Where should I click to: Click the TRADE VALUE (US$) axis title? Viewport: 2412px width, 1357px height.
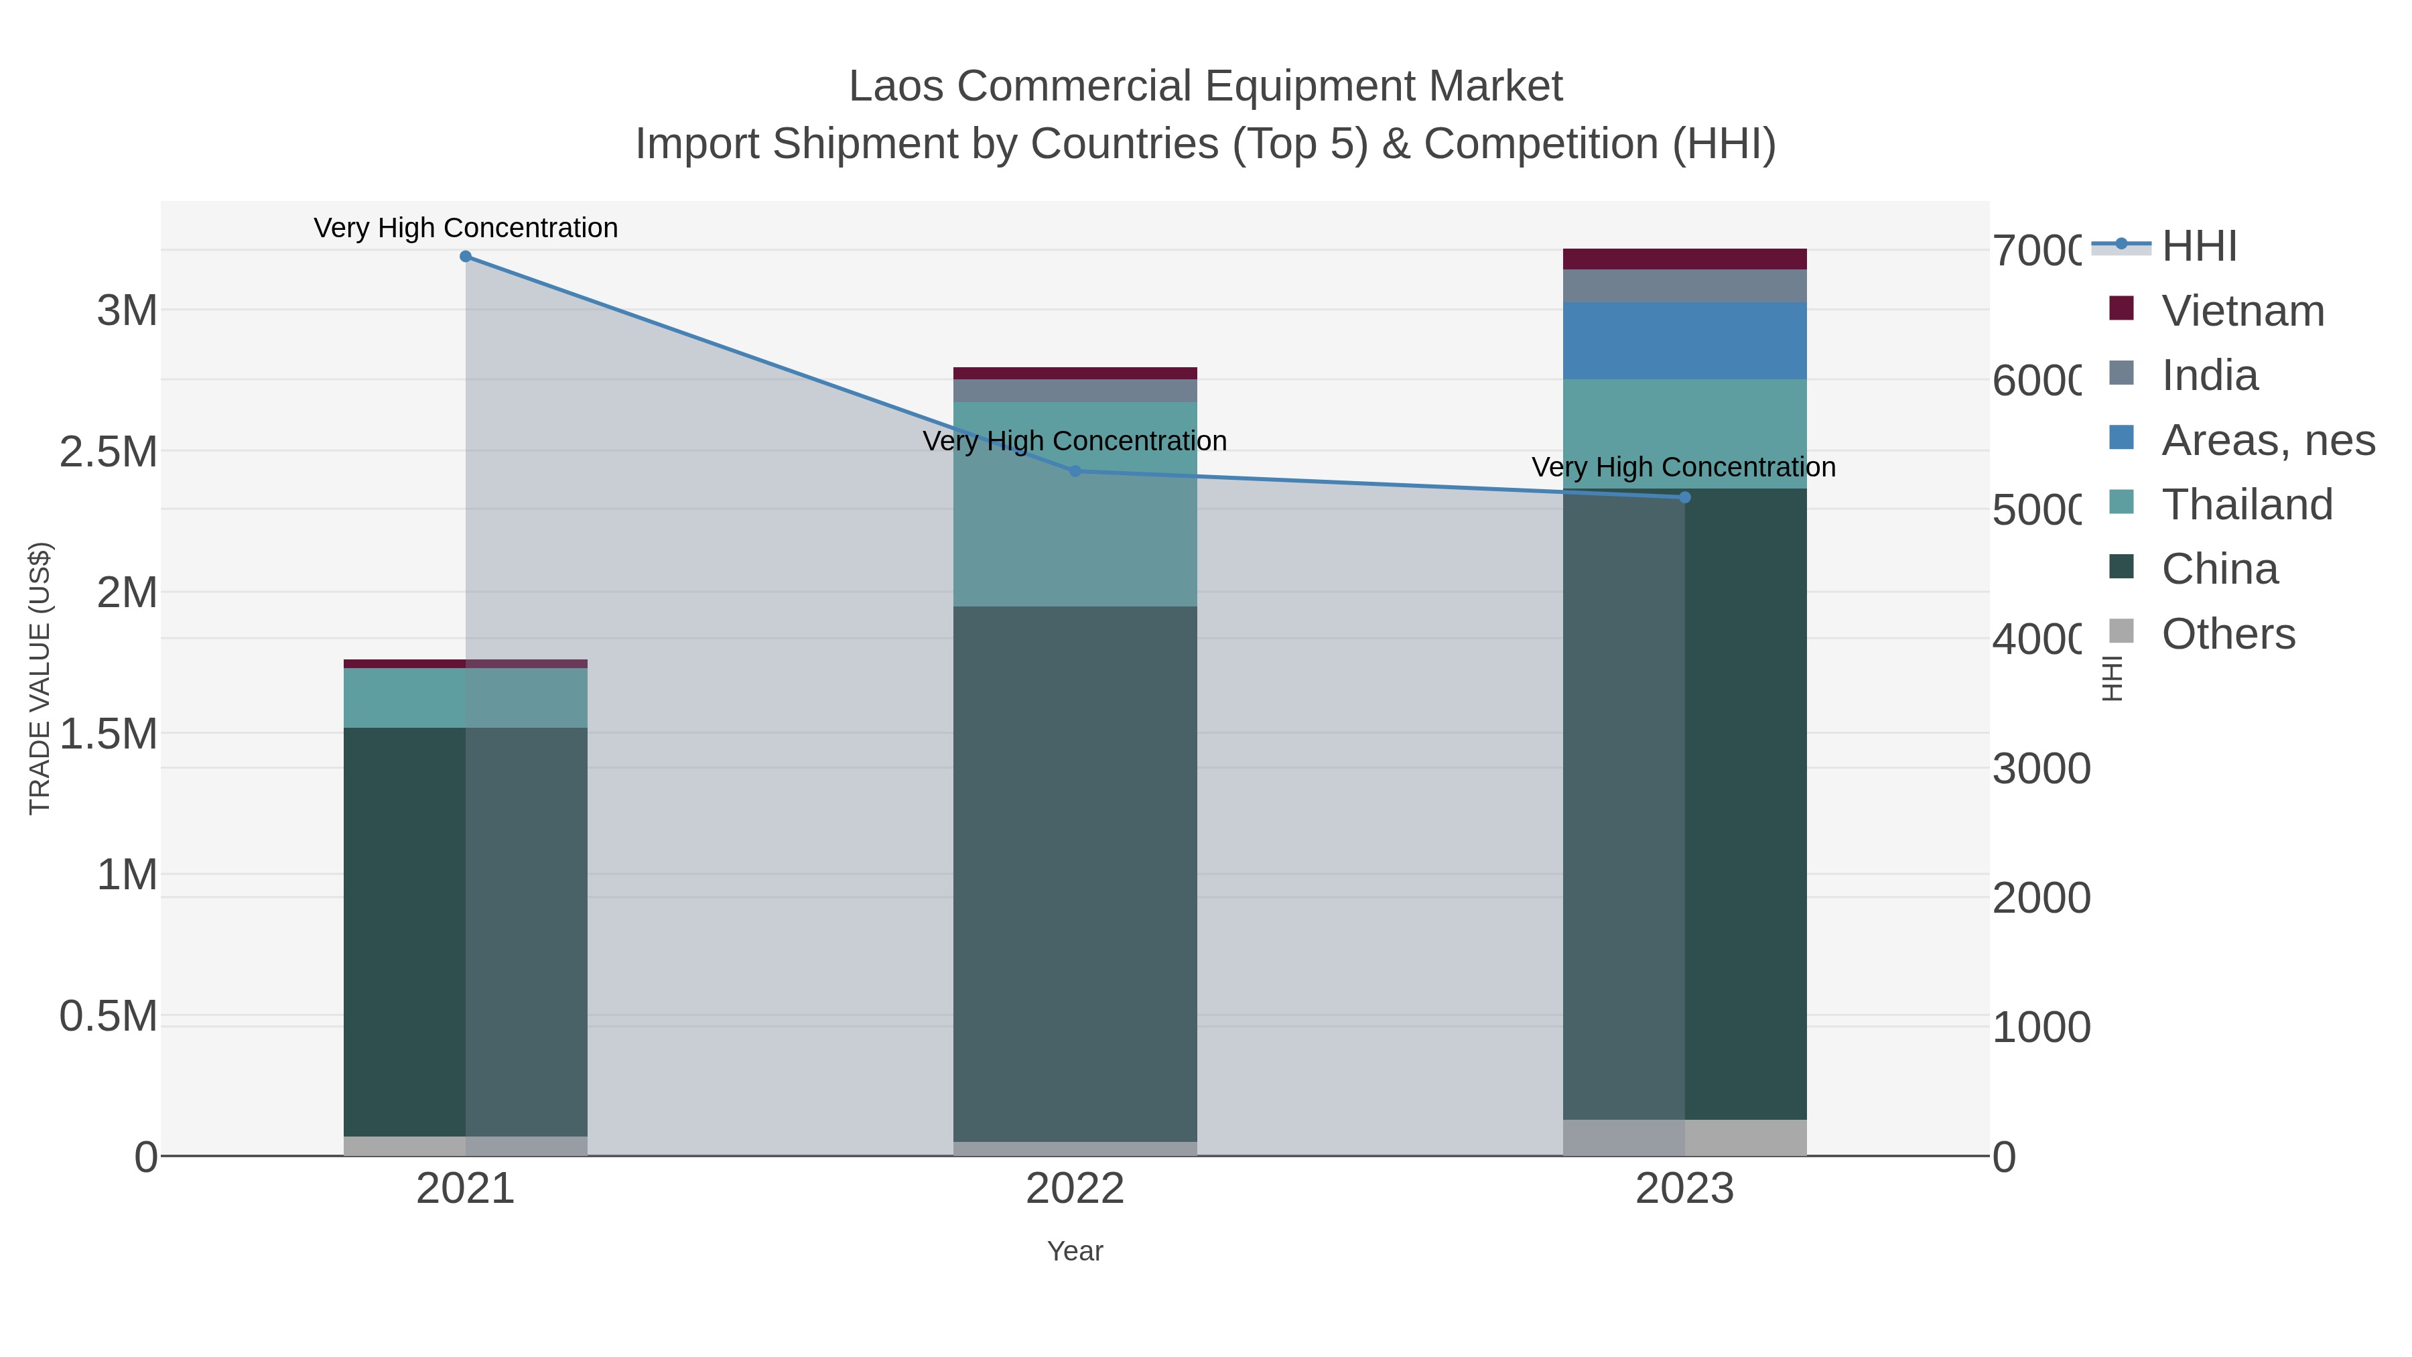click(x=40, y=678)
